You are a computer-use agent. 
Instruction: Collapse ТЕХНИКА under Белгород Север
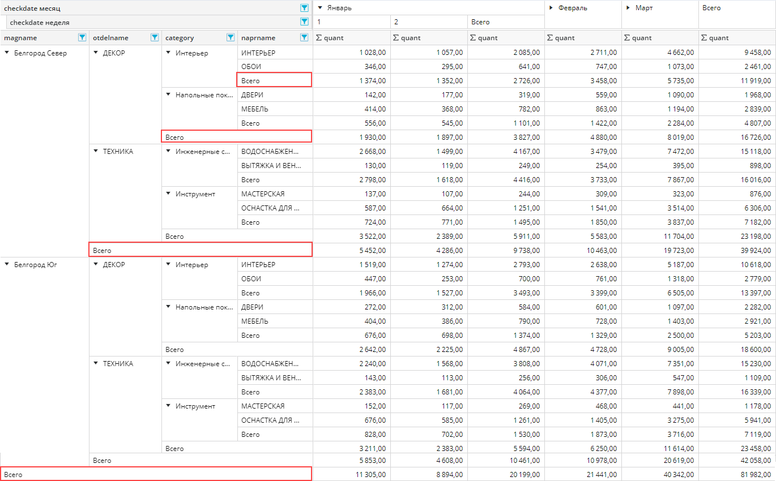click(96, 151)
